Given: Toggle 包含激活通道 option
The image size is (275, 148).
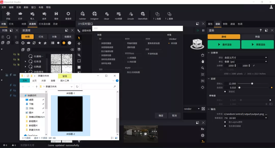Looking at the screenshot, I should (225, 126).
